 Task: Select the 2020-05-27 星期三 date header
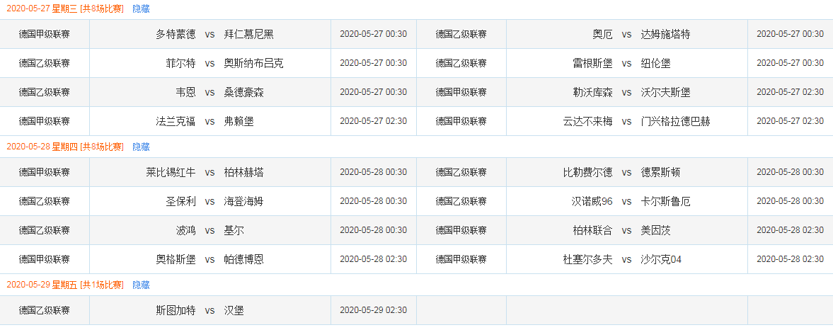[65, 9]
